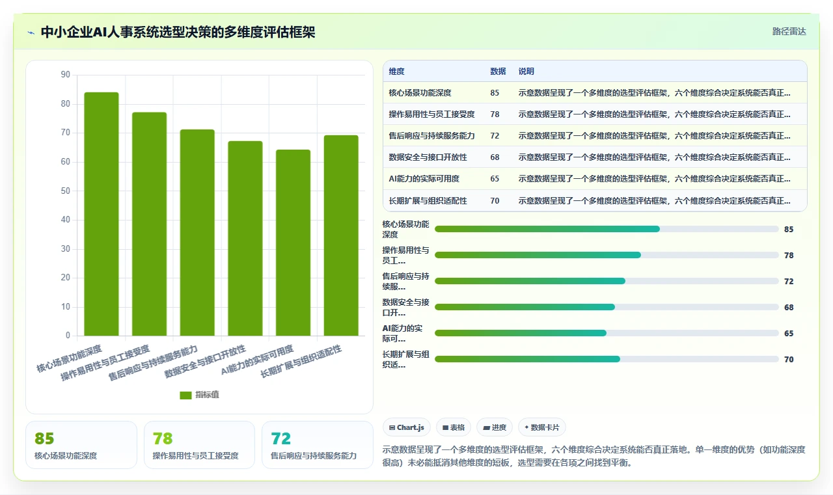Click the 说明 column header
The height and width of the screenshot is (495, 833).
click(x=526, y=72)
